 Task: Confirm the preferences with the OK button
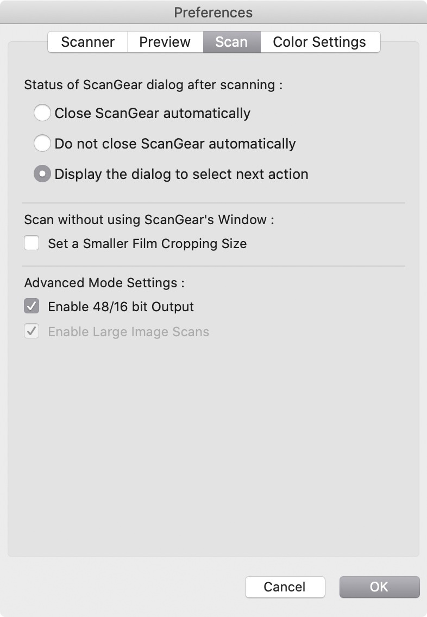point(379,587)
